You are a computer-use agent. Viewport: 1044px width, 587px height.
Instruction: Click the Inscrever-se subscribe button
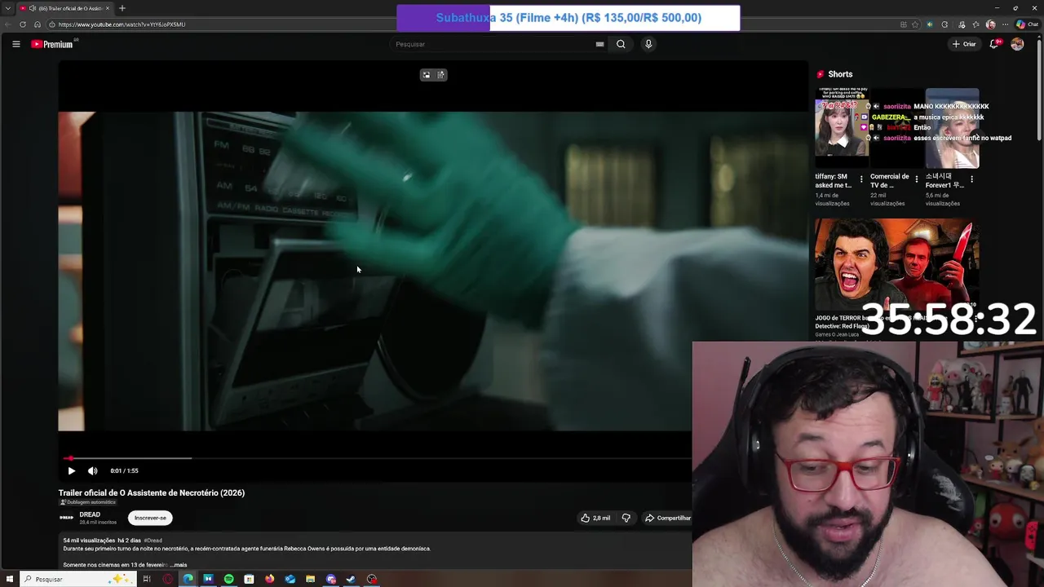point(150,518)
